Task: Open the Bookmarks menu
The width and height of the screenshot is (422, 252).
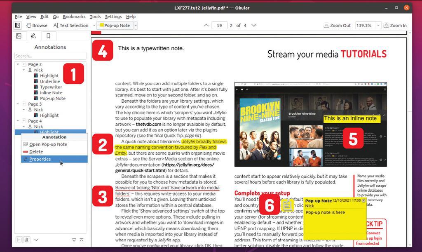Action: [74, 16]
